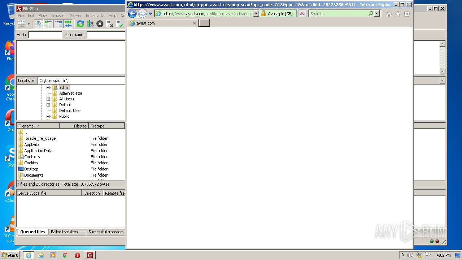Expand the Public folder tree node
462x260 pixels.
point(48,116)
